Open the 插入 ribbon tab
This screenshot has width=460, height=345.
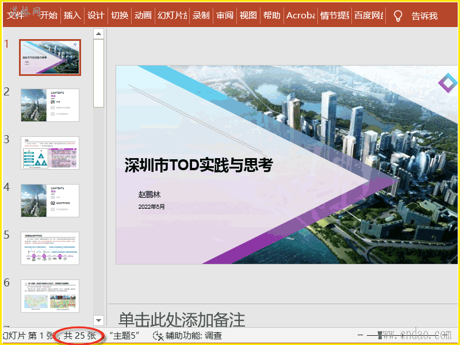pos(72,16)
